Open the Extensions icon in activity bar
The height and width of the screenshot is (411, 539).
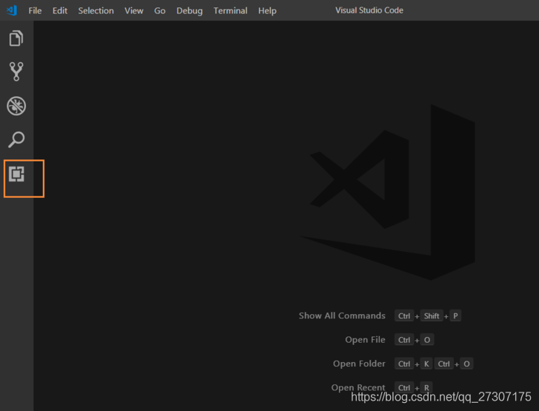[x=16, y=174]
